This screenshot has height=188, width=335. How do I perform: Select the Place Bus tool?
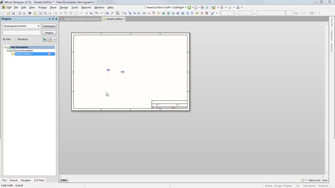click(x=130, y=13)
